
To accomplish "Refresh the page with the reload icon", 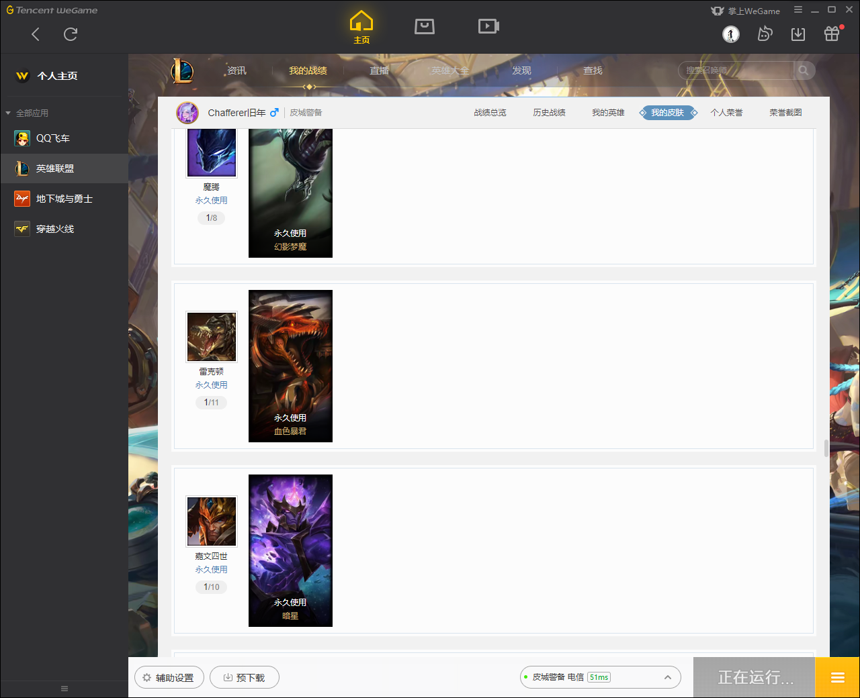I will [x=71, y=34].
